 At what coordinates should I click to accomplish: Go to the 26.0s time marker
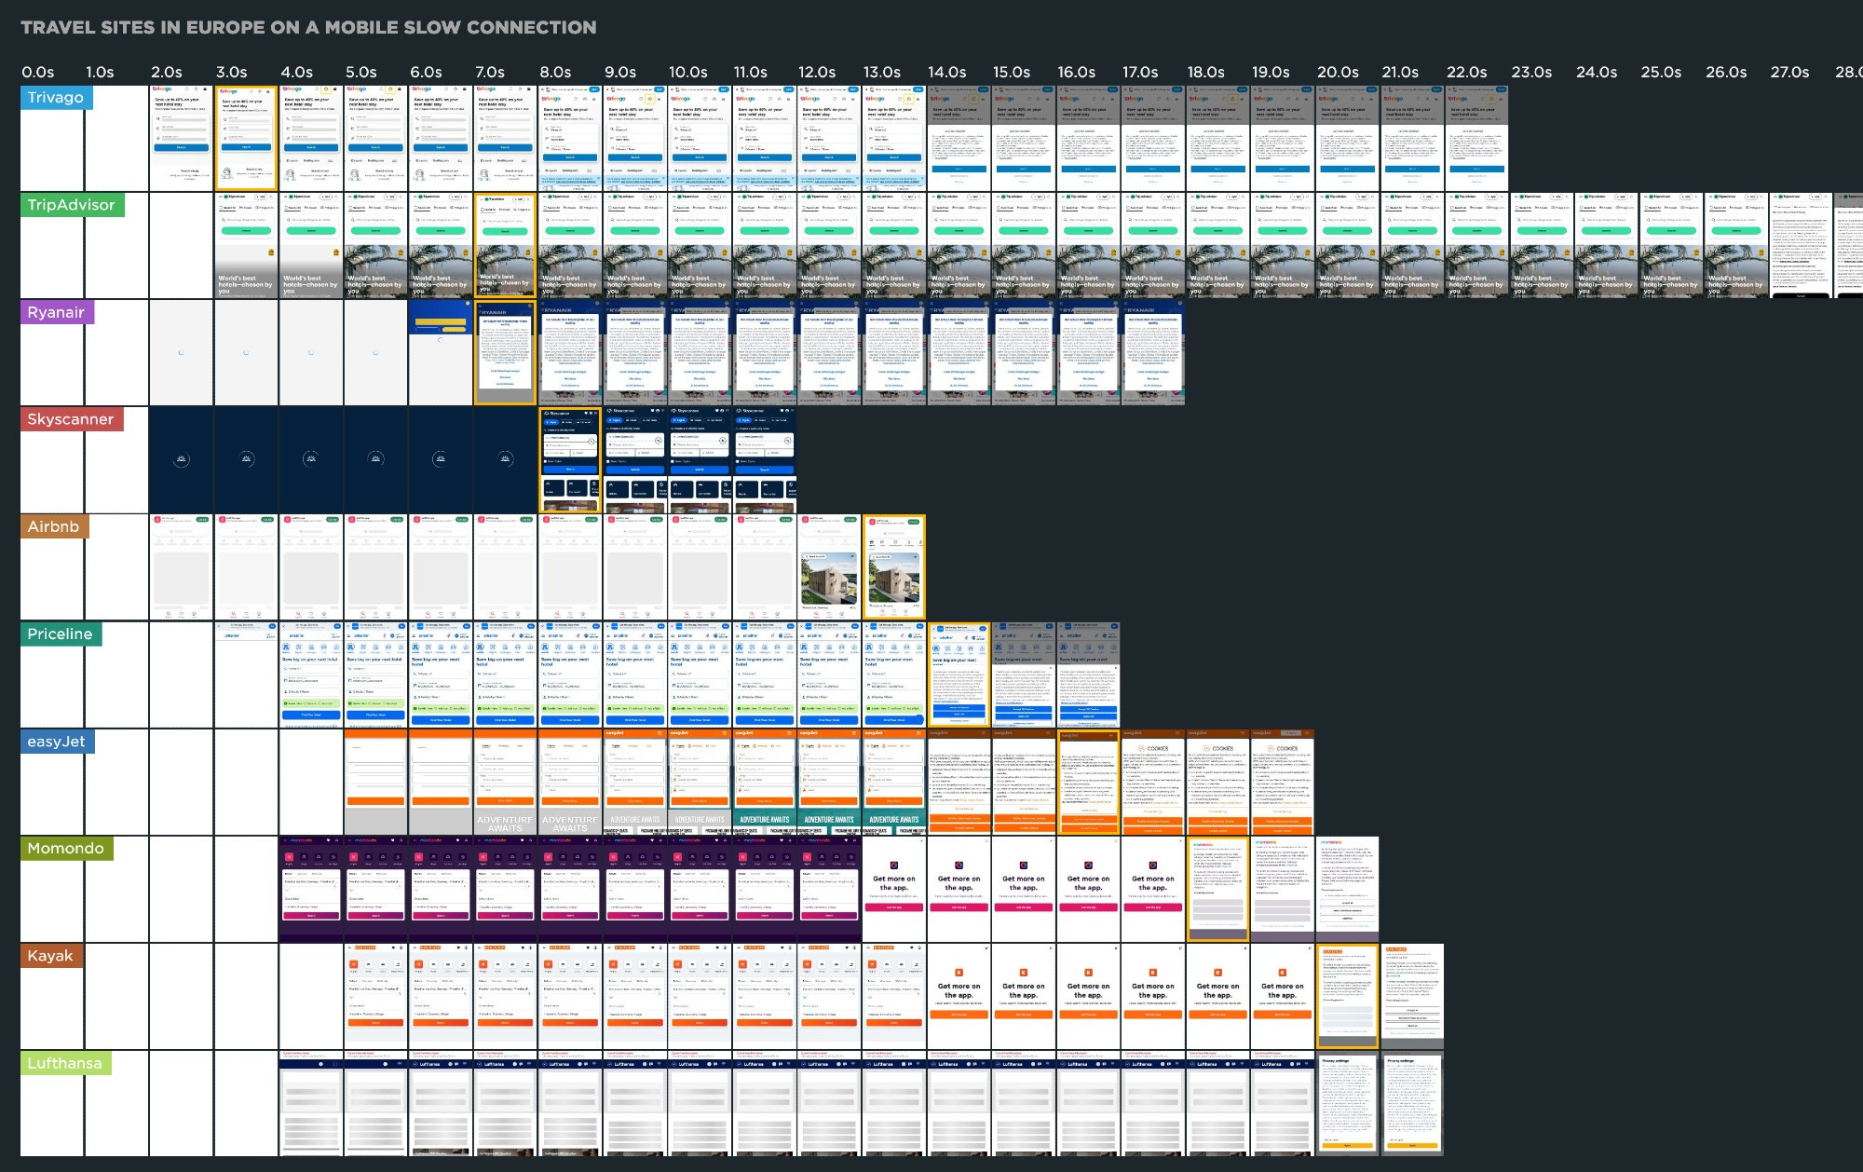coord(1726,72)
